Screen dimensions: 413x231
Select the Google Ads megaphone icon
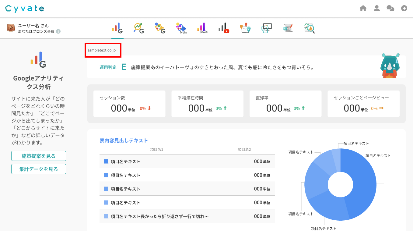pyautogui.click(x=160, y=28)
